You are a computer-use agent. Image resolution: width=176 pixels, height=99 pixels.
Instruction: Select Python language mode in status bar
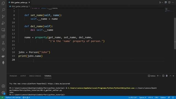(x=163, y=97)
